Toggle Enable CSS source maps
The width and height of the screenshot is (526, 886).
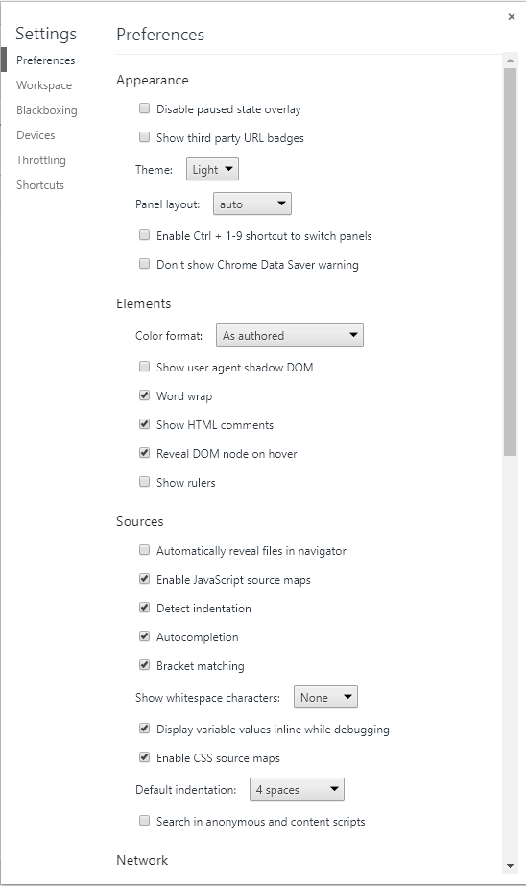coord(145,757)
